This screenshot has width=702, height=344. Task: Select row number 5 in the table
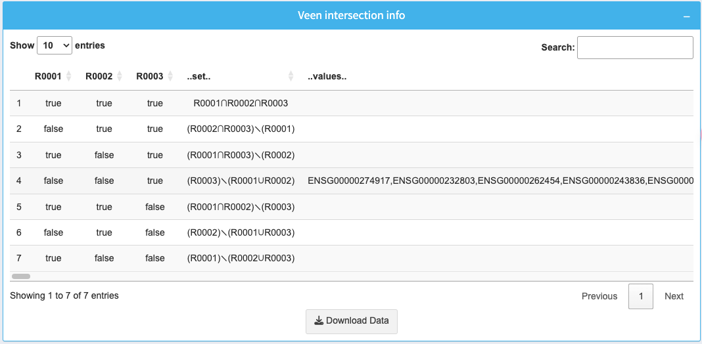tap(19, 207)
